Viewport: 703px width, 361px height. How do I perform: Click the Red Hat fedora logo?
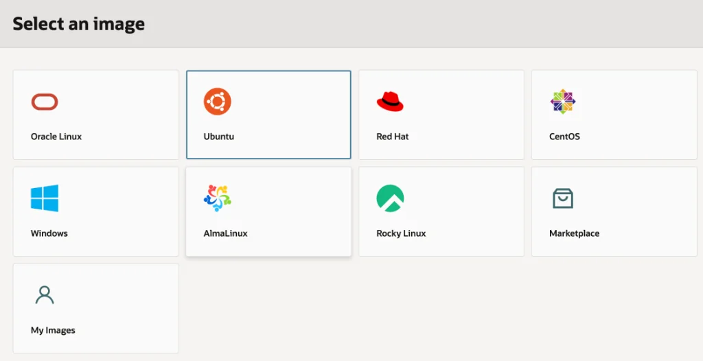390,102
